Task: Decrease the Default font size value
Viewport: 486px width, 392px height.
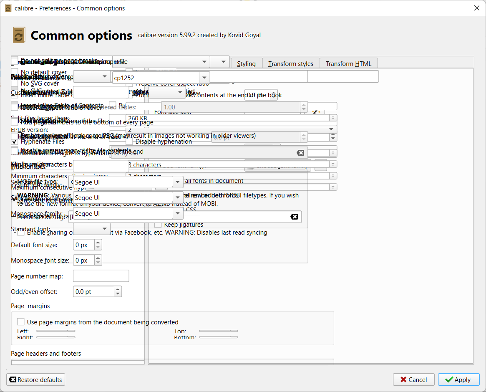Action: [98, 248]
